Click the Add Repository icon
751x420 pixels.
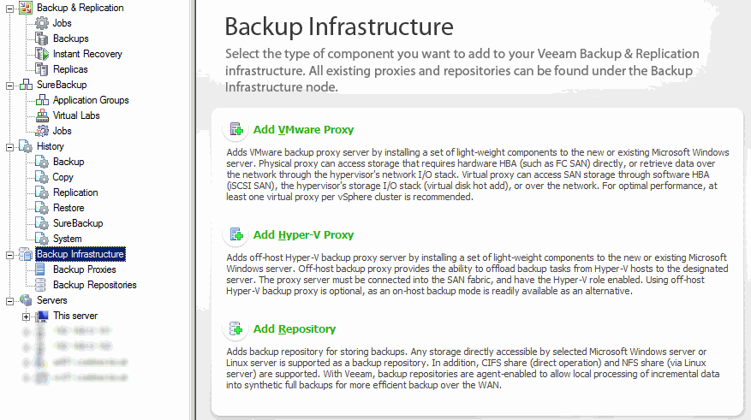[236, 328]
